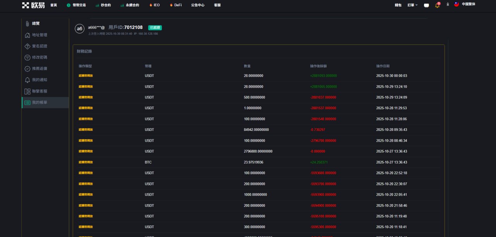Select 聯繫客服 in the sidebar
496x237 pixels.
pos(40,91)
